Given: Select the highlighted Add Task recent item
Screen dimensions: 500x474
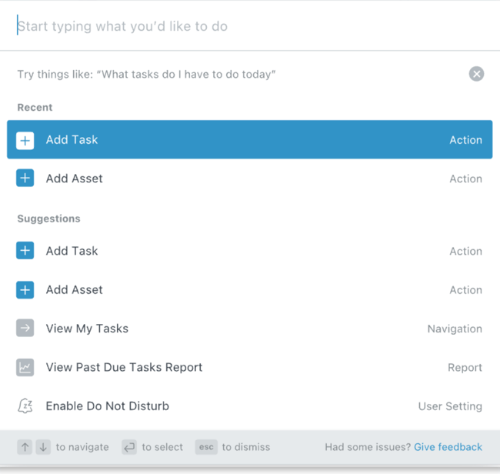Looking at the screenshot, I should tap(250, 139).
